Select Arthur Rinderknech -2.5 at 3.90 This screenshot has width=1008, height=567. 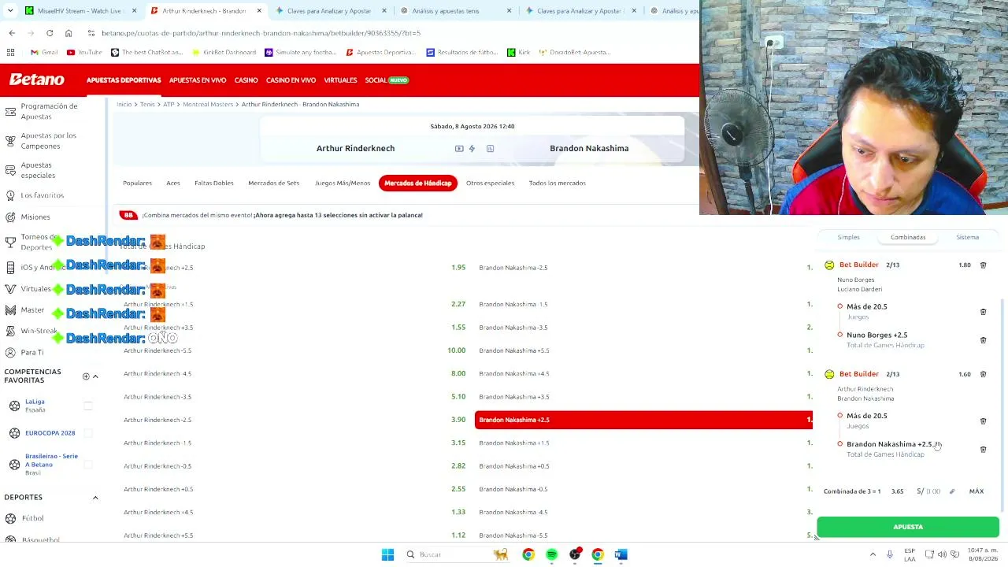(295, 420)
